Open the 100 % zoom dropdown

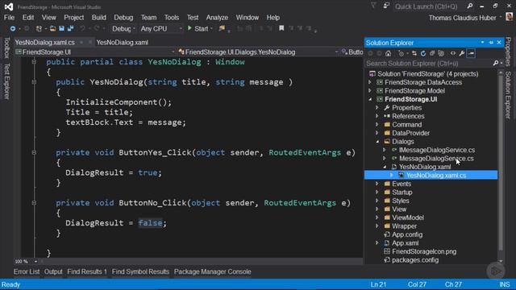(35, 262)
